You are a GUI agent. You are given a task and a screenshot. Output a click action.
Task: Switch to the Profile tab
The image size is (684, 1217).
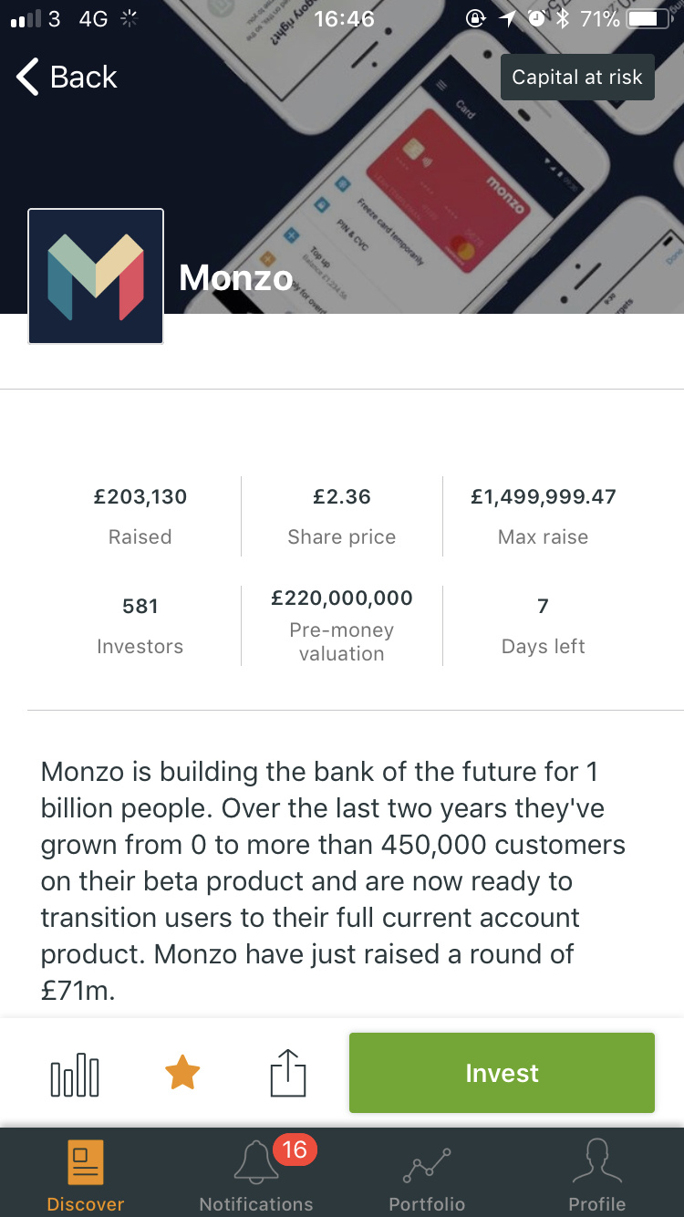(x=597, y=1177)
